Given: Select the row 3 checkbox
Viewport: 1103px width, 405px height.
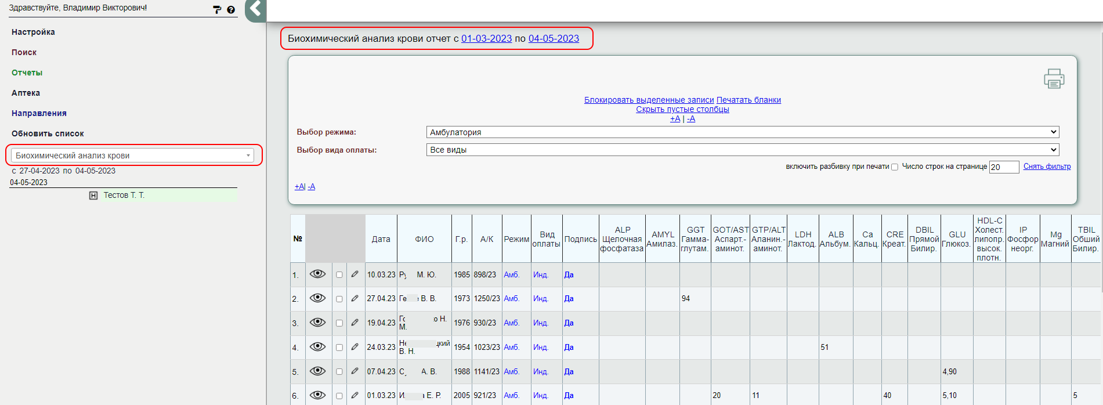Looking at the screenshot, I should coord(339,323).
